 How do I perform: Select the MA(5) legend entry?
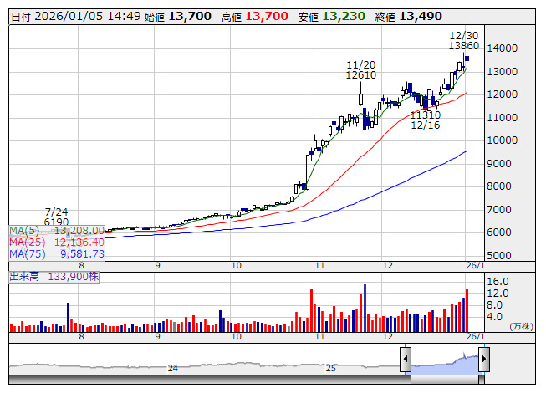click(x=57, y=230)
